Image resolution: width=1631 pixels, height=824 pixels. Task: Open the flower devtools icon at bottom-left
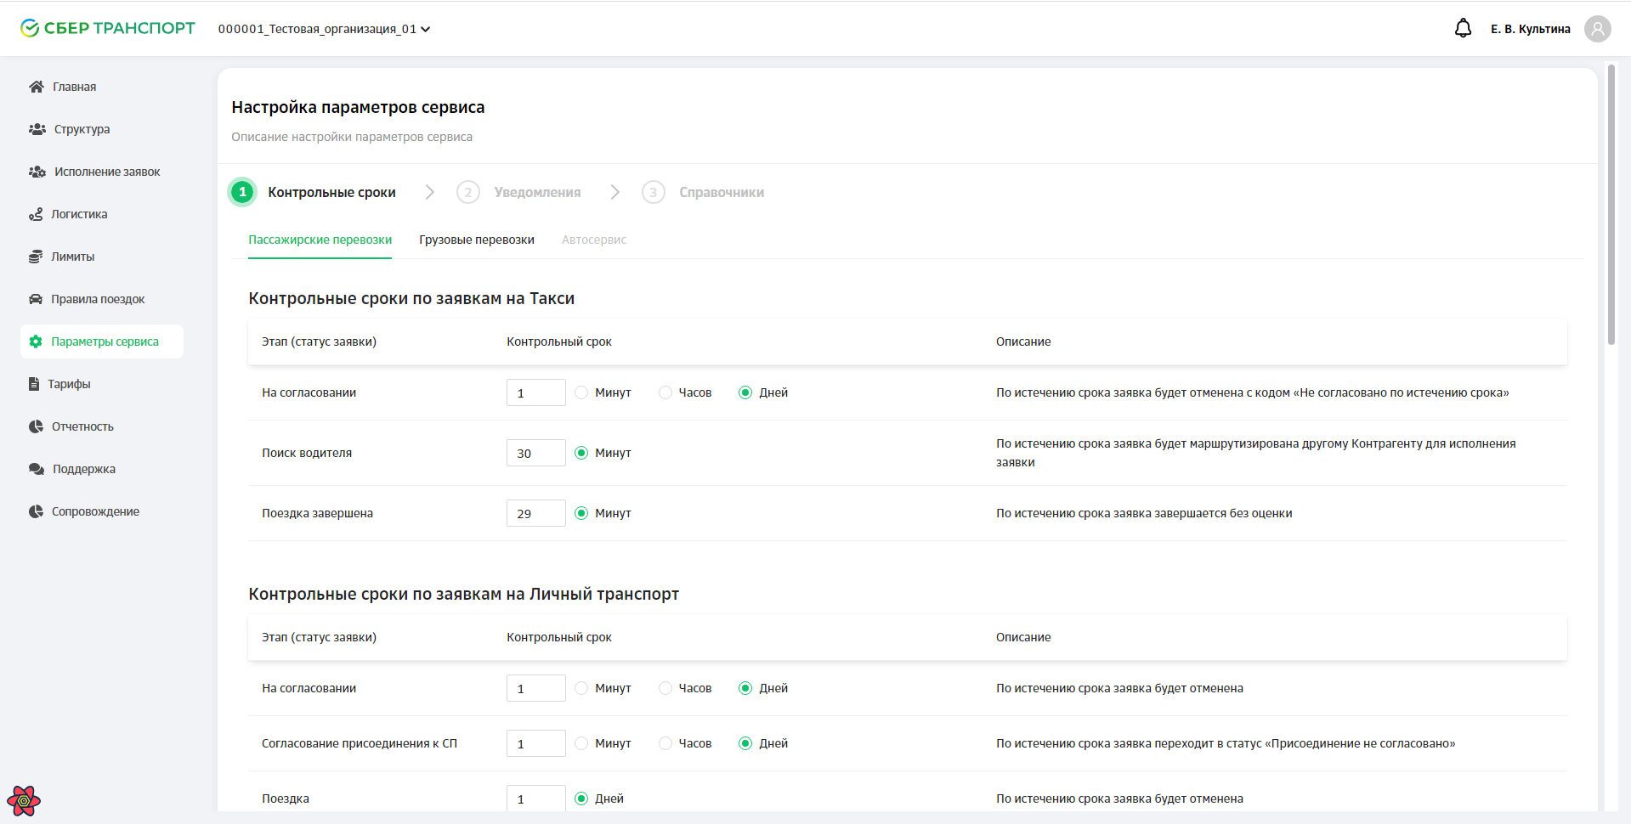point(24,800)
